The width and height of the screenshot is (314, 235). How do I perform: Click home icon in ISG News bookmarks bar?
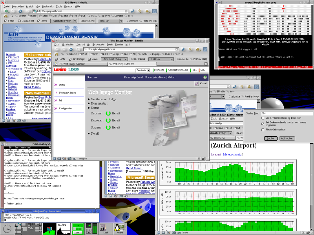[6, 16]
